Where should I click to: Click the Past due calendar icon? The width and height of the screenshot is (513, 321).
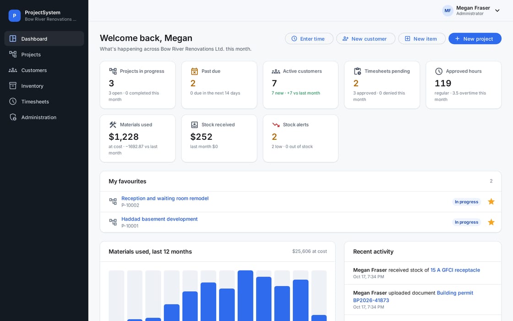click(194, 71)
